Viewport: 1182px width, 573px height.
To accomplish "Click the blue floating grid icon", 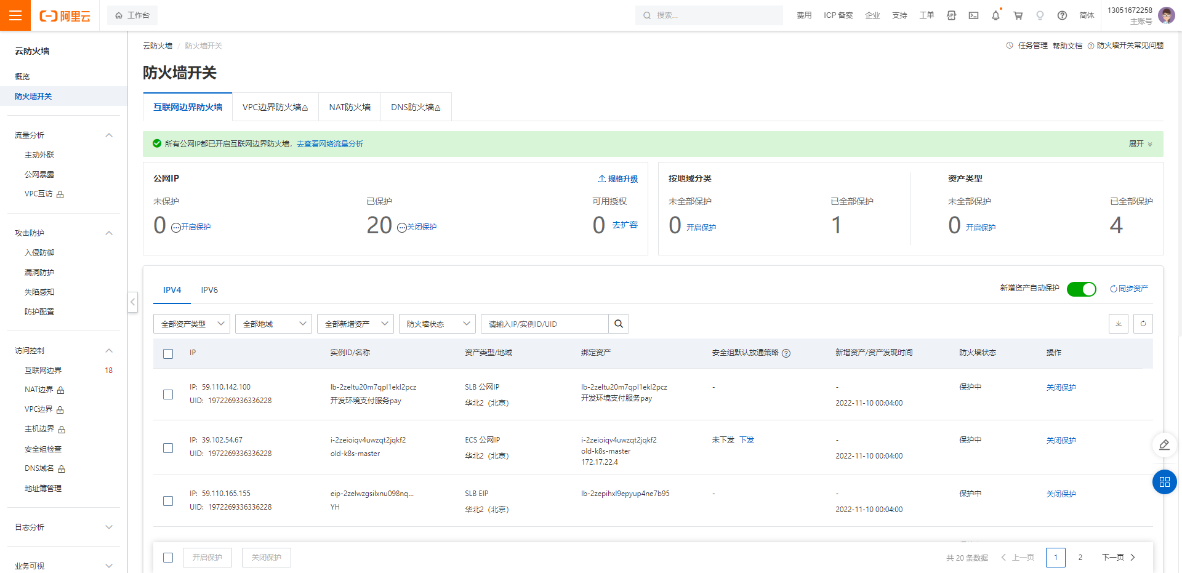I will point(1164,482).
